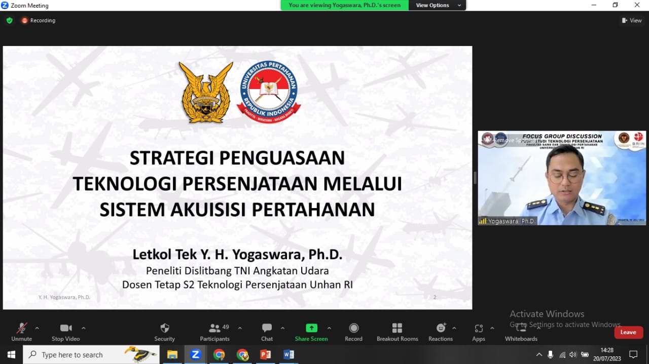Screen dimensions: 649x364
Task: Open Breakout Rooms
Action: click(x=397, y=332)
